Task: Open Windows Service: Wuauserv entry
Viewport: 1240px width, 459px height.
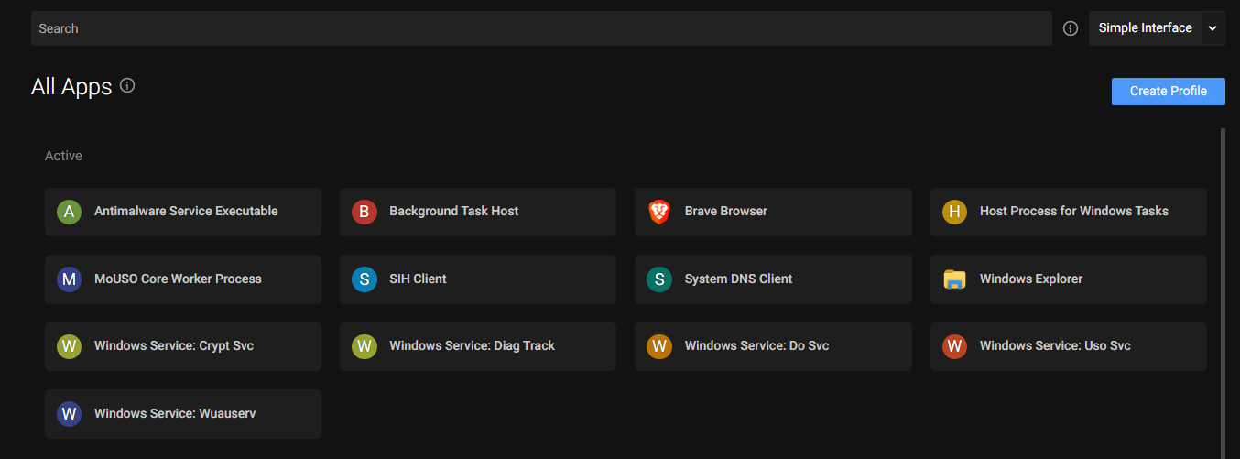Action: click(x=182, y=414)
